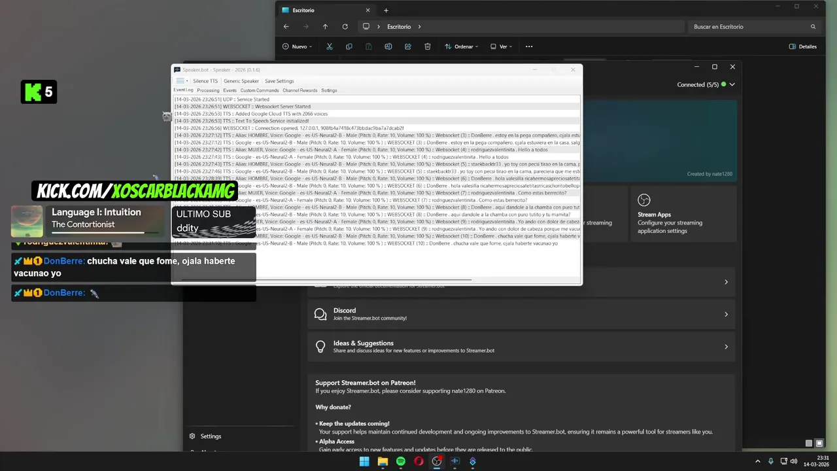Close the Escritorio tab
Image resolution: width=837 pixels, height=471 pixels.
[367, 10]
